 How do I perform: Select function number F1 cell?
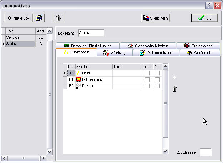pyautogui.click(x=71, y=79)
